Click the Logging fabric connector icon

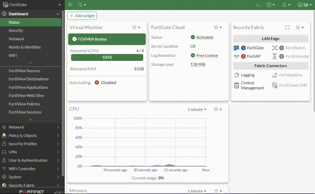point(236,75)
